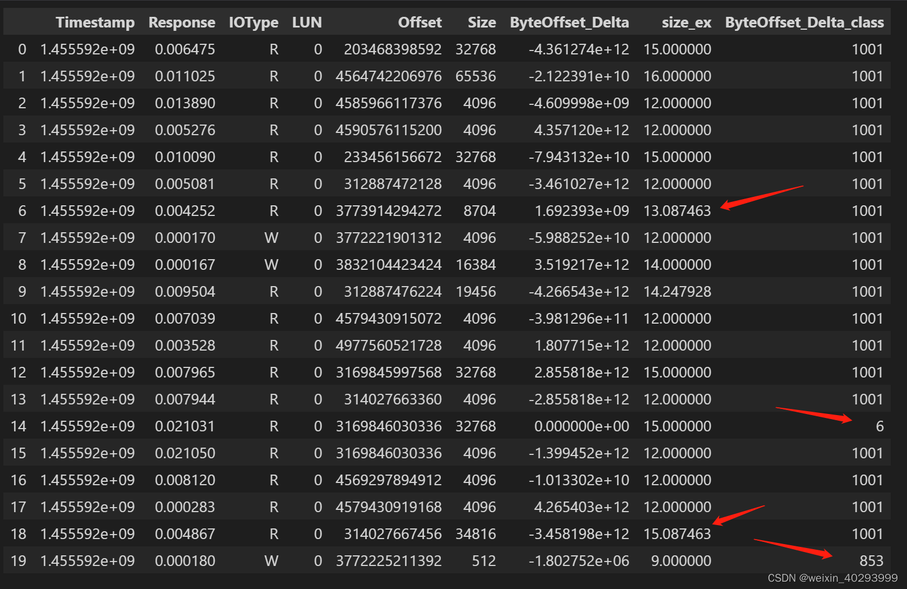Select response value 0.009504
This screenshot has width=907, height=589.
[x=185, y=292]
